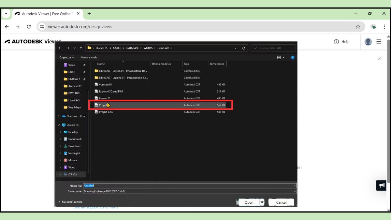Sort by the Dimensione column
The height and width of the screenshot is (220, 391).
coord(217,64)
